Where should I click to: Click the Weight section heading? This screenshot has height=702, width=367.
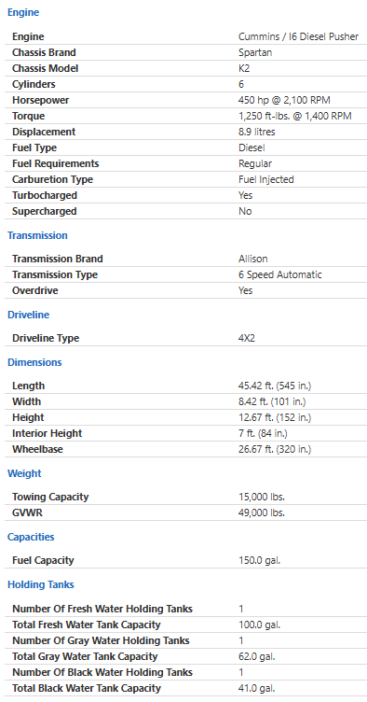(x=24, y=473)
